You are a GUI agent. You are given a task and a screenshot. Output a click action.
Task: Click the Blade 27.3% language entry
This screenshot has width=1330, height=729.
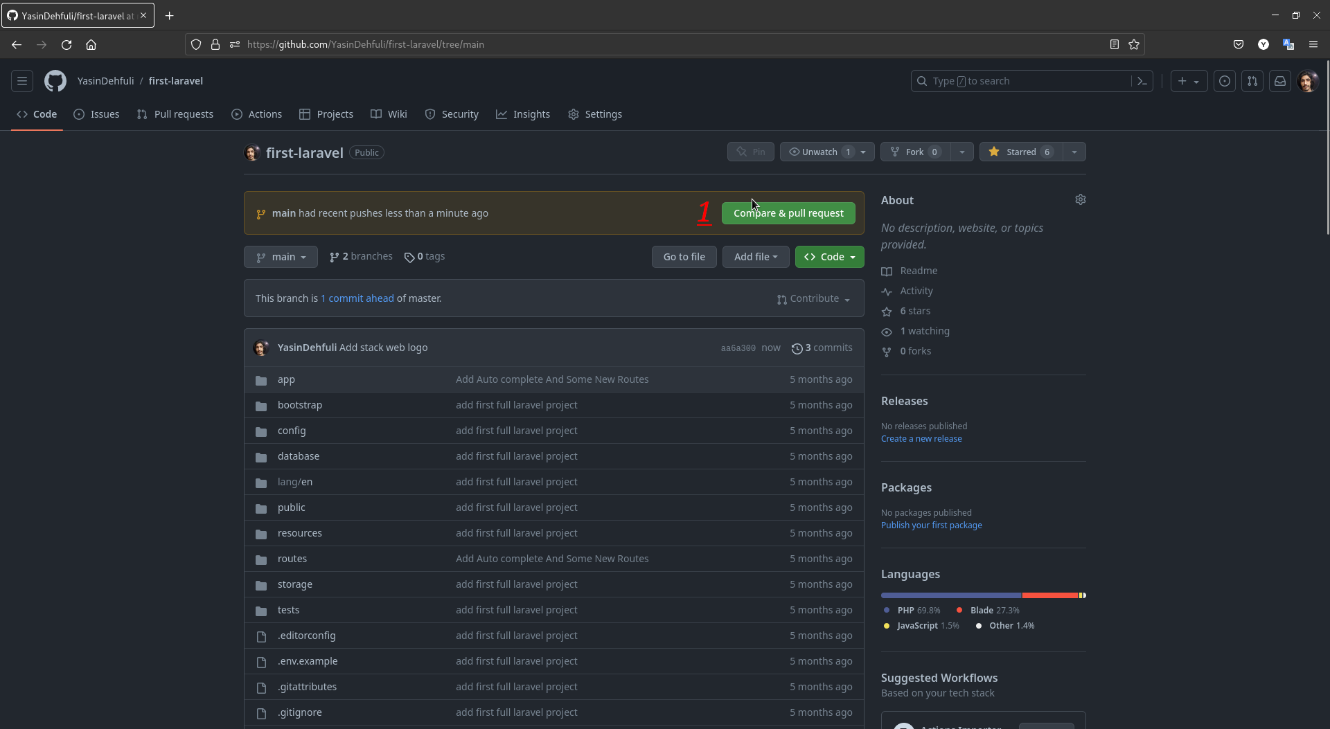click(988, 610)
